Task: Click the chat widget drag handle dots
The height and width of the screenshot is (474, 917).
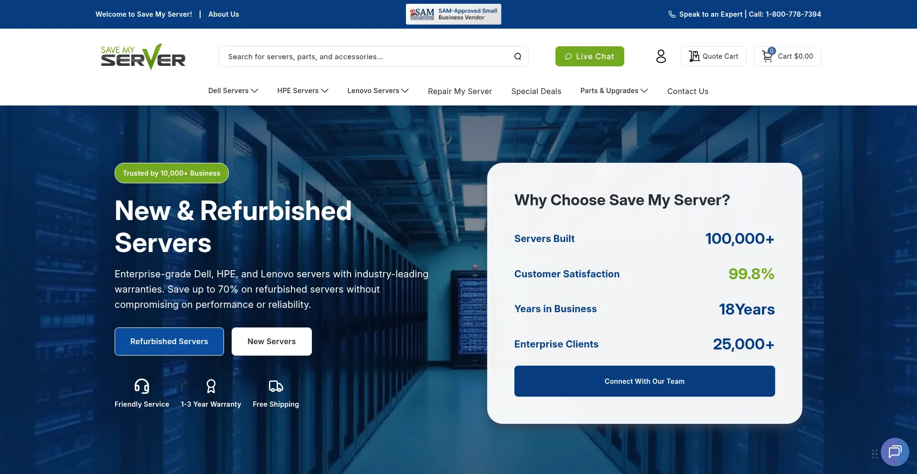Action: [874, 454]
